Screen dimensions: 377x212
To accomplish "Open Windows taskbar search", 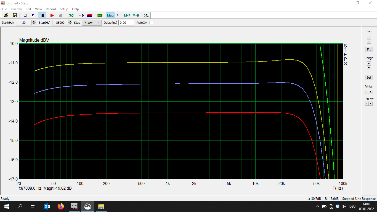I will click(20, 206).
